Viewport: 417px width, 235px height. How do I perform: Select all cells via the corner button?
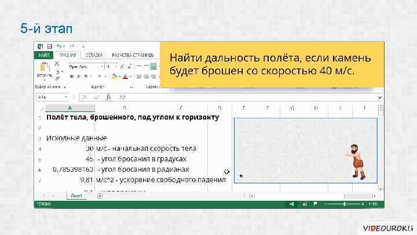(x=41, y=109)
